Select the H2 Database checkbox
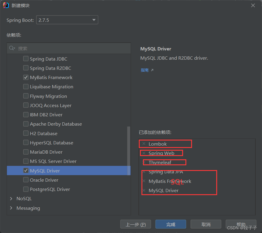 point(26,133)
